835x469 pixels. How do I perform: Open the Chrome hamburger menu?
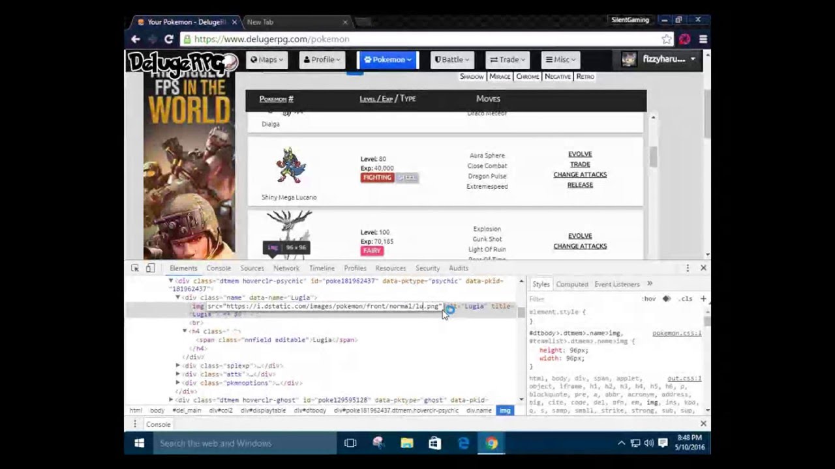click(703, 39)
